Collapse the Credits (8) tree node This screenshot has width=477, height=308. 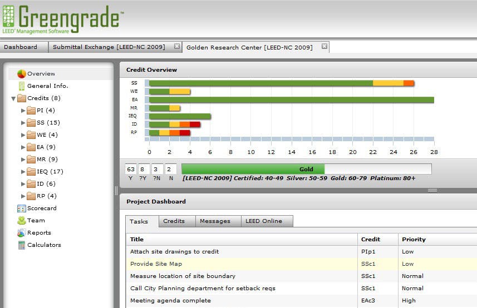coord(13,99)
